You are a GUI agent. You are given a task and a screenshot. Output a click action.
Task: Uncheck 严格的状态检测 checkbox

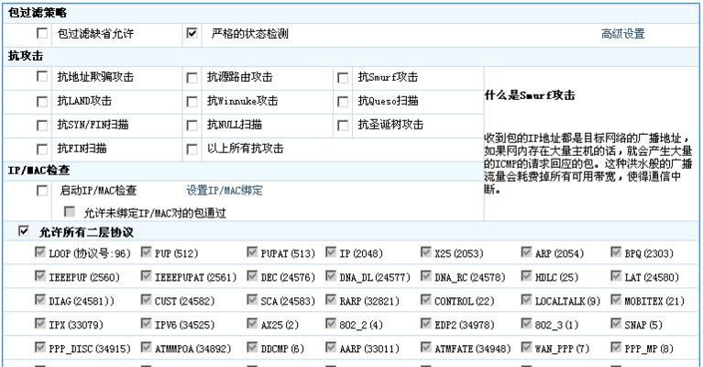192,33
